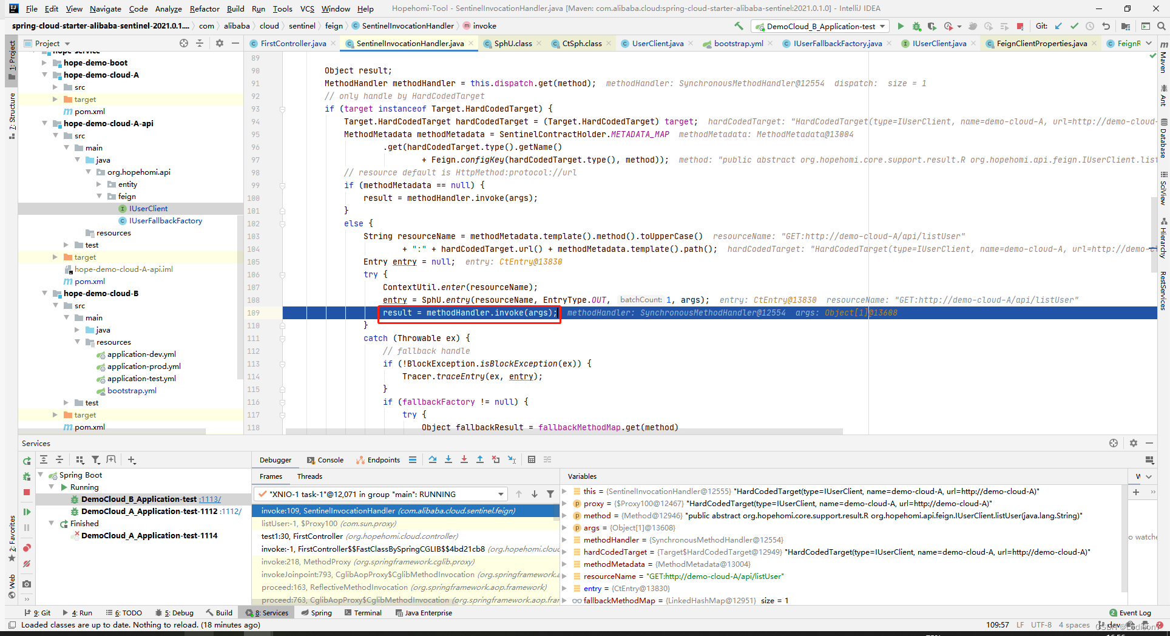Switch to Threads tab
Screen dimensions: 1170x636
[309, 476]
